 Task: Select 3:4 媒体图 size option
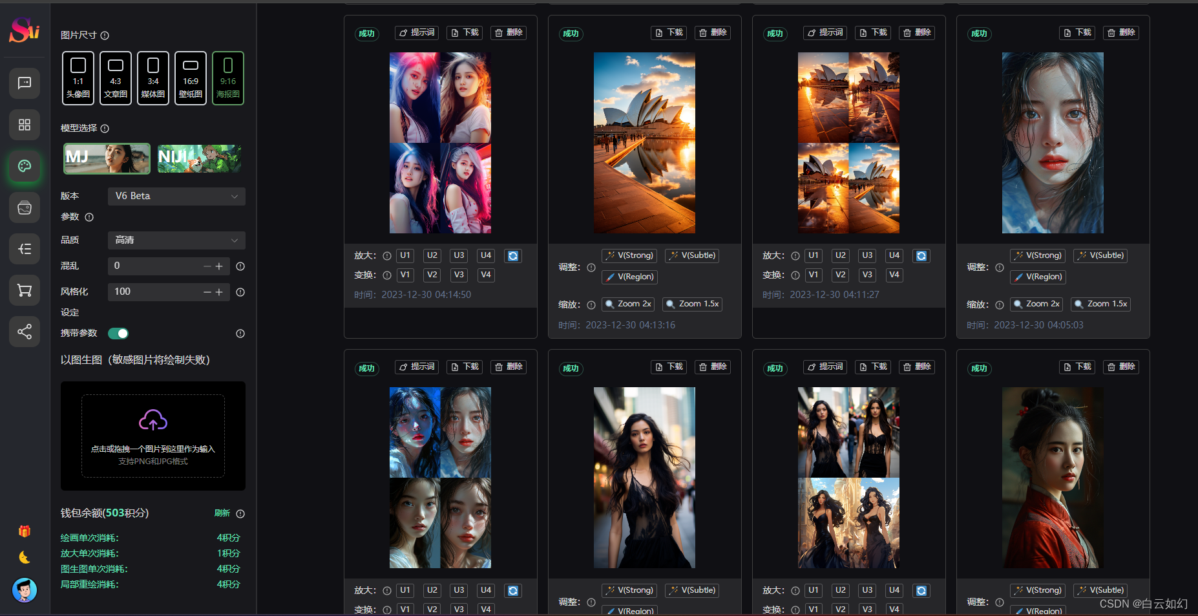tap(153, 78)
